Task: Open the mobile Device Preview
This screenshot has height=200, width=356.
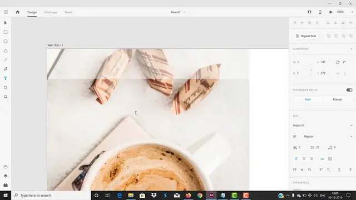Action: (320, 12)
